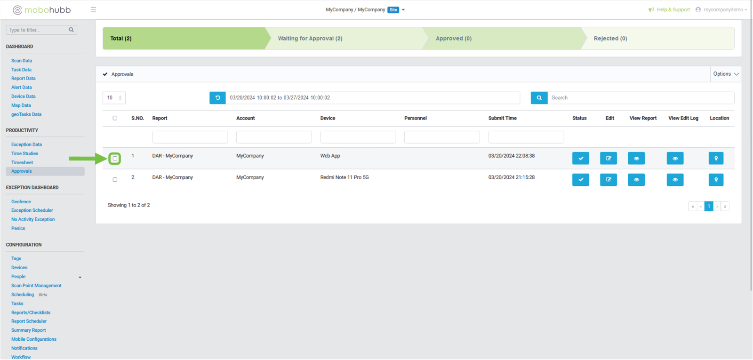Viewport: 753px width, 360px height.
Task: Edit the Redmi Note 11 Pro 5G report
Action: tap(608, 180)
